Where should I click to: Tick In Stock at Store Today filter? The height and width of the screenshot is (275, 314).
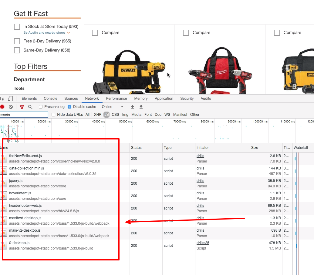coord(17,27)
